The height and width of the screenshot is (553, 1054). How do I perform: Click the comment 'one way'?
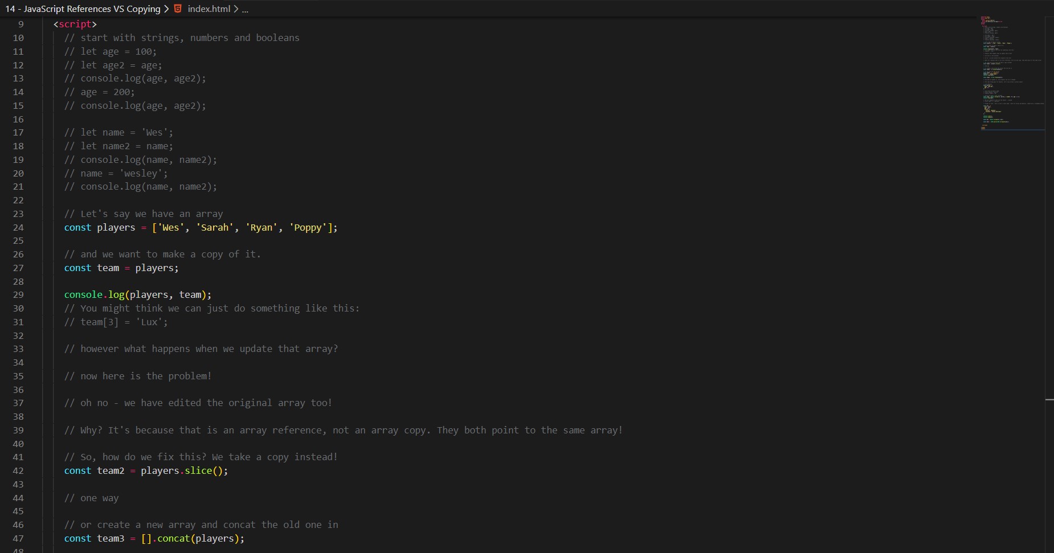tap(92, 498)
